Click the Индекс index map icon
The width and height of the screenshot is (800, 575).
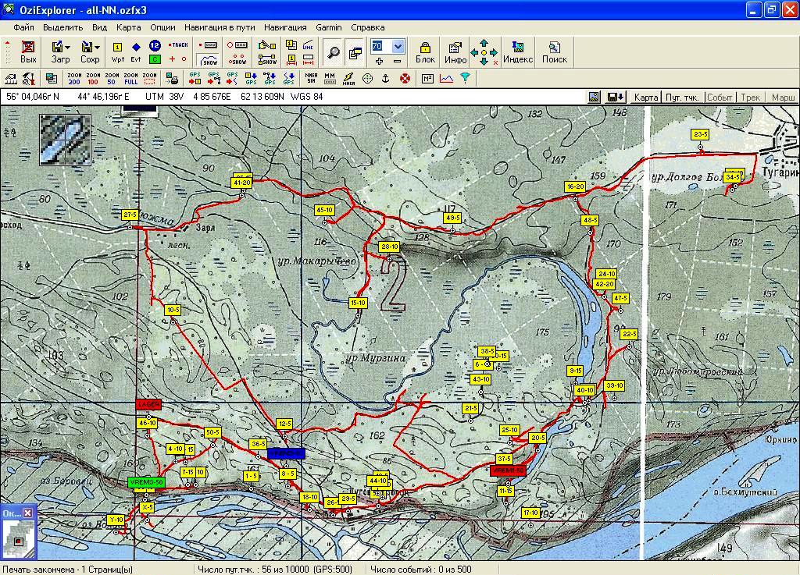click(517, 51)
